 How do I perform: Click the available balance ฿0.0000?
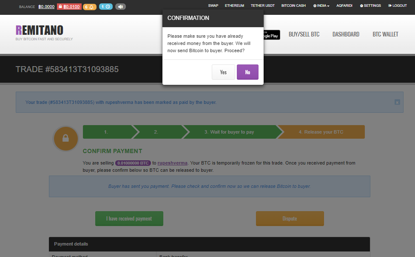(x=46, y=7)
